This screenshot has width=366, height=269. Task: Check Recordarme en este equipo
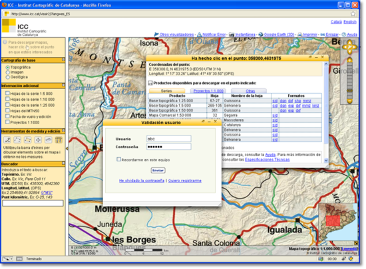tap(119, 159)
